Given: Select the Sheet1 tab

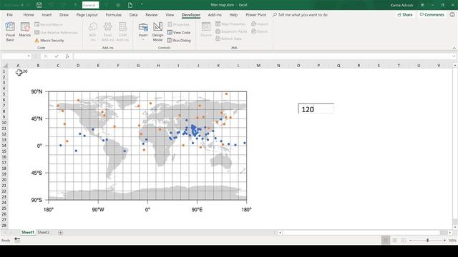Looking at the screenshot, I should pos(28,232).
